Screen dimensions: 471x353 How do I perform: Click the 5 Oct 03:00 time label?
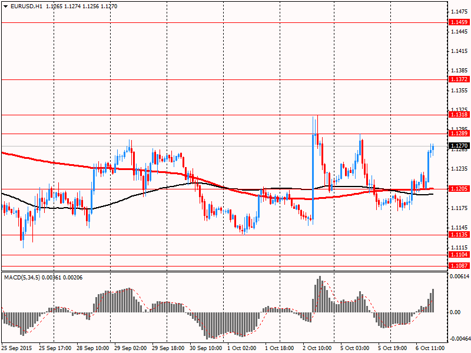(355, 348)
